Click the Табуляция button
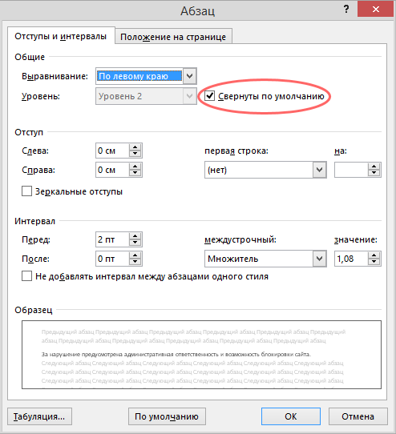 (x=39, y=416)
